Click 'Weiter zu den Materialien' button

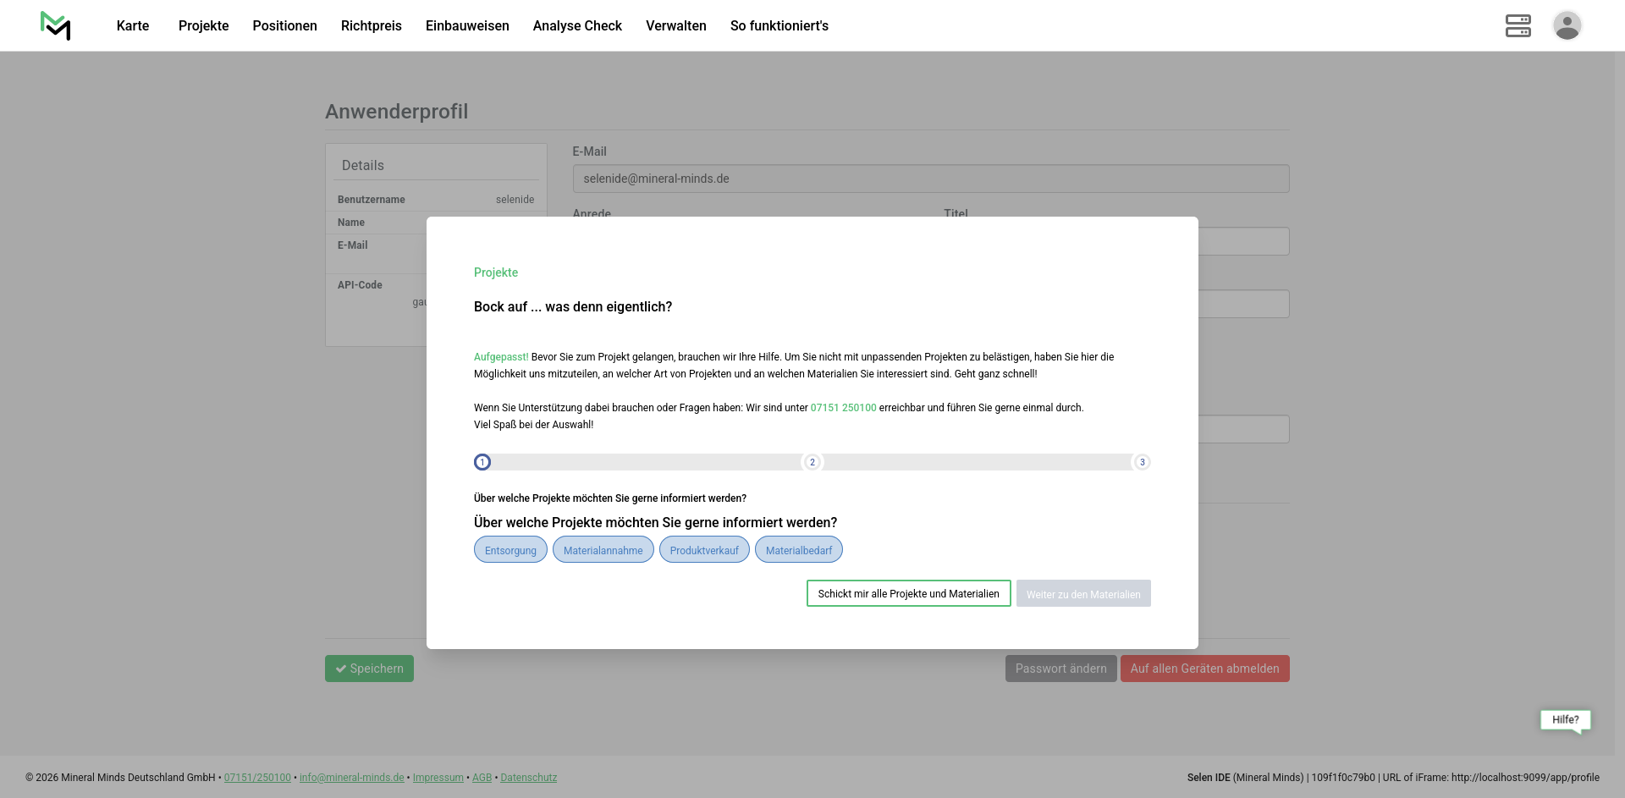1083,594
